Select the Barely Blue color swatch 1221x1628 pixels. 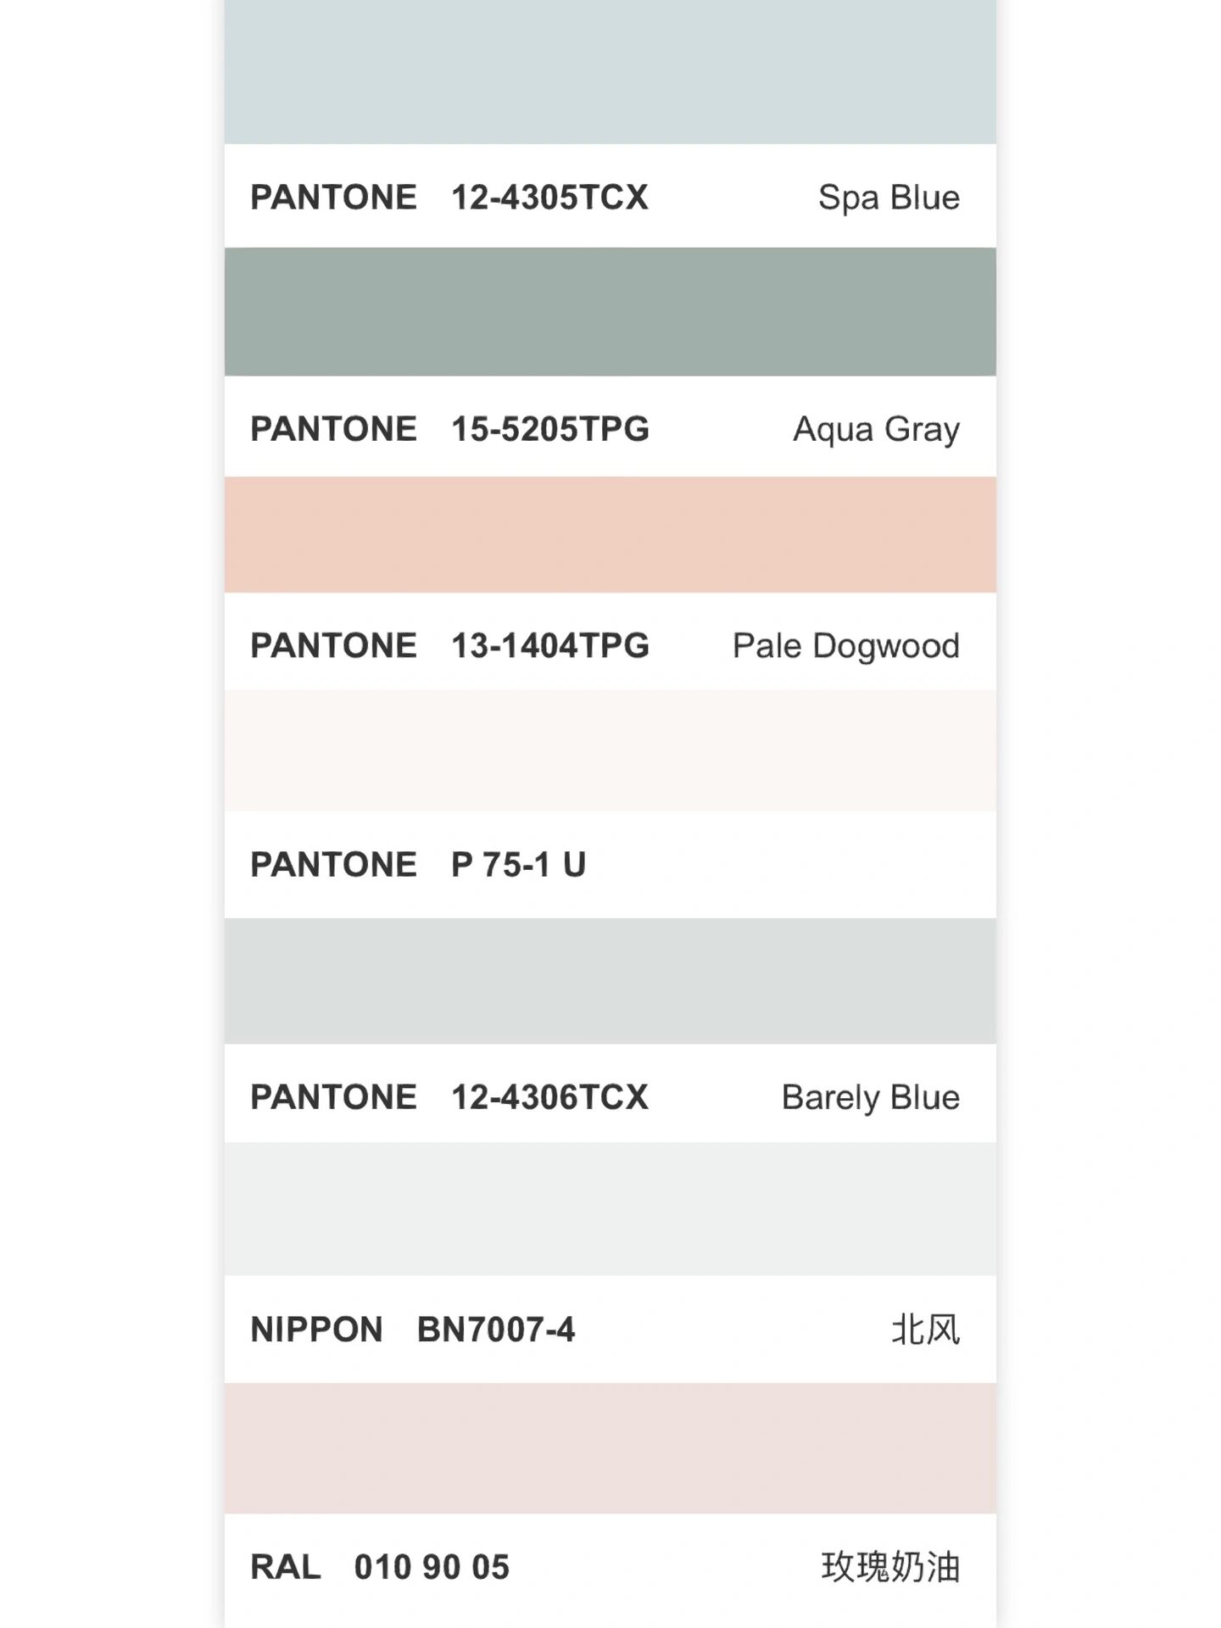(610, 980)
